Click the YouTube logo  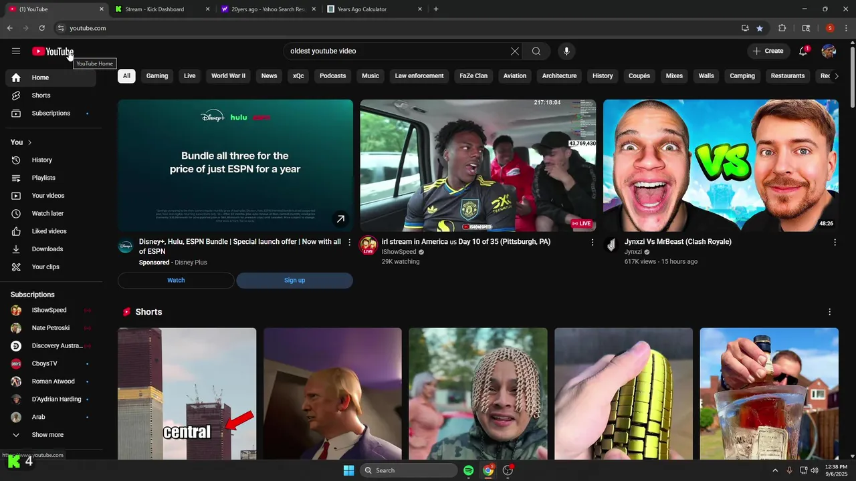53,51
